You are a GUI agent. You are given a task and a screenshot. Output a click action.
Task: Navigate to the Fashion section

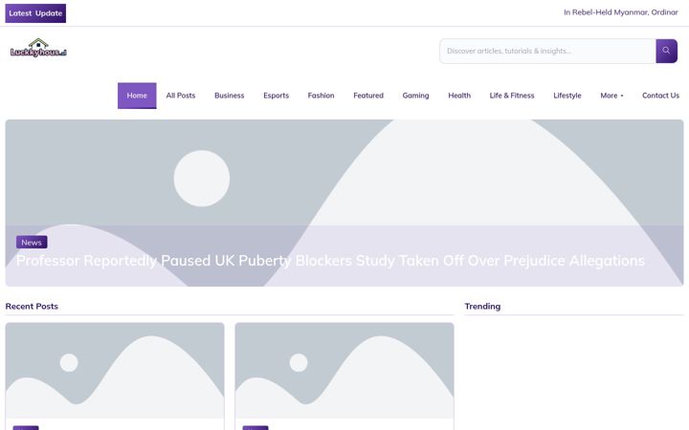pos(321,96)
